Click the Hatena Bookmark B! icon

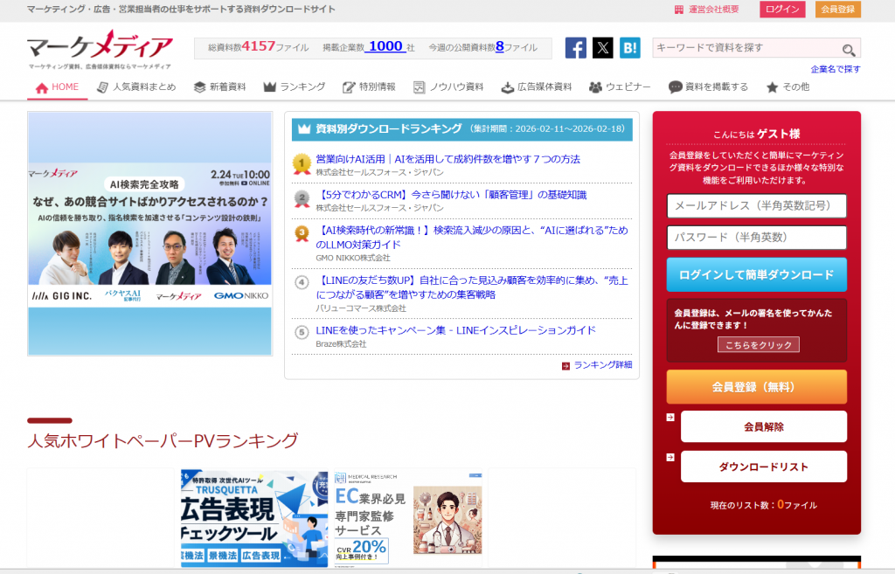[x=629, y=48]
